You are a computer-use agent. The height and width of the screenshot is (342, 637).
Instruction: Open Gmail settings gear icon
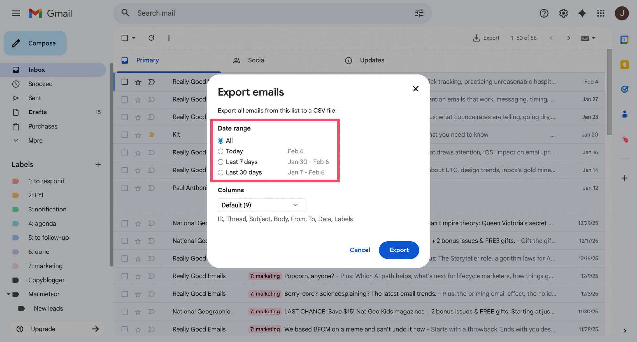pos(563,13)
